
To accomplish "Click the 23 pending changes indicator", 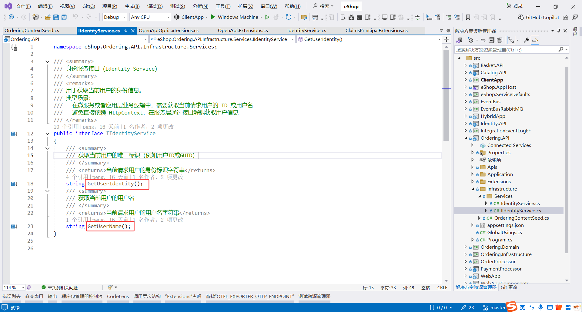I will 468,307.
